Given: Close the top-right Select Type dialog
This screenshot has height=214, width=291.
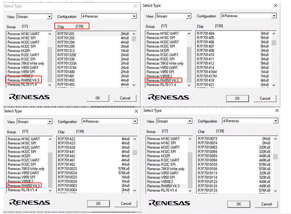Looking at the screenshot, I should click(x=275, y=6).
